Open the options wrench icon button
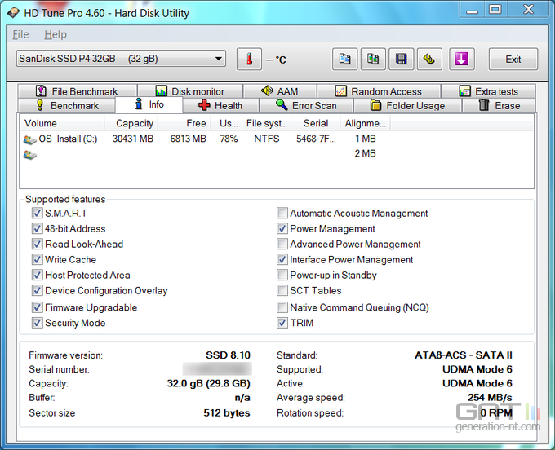Image resolution: width=555 pixels, height=450 pixels. point(429,59)
